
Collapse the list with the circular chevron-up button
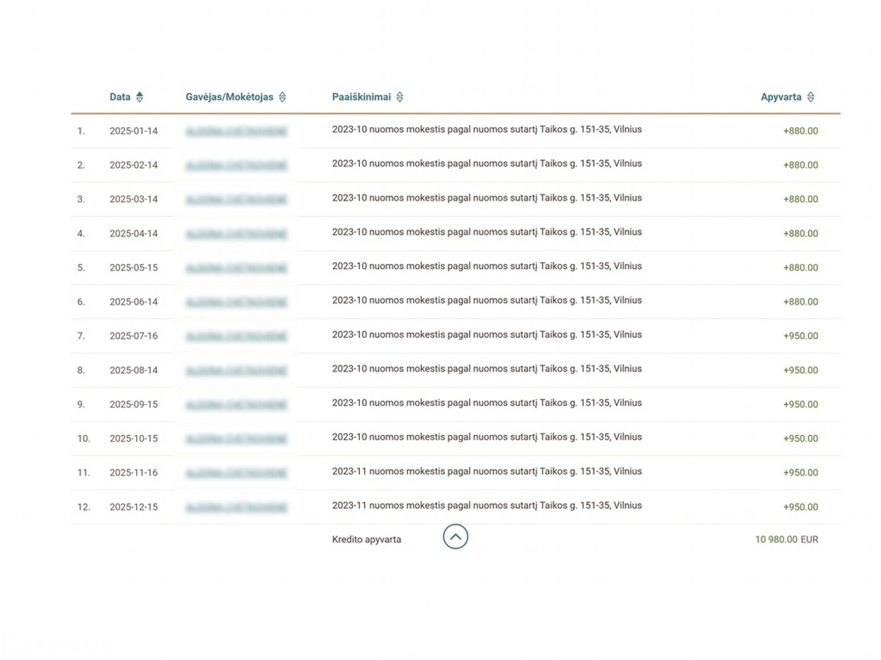[x=455, y=537]
